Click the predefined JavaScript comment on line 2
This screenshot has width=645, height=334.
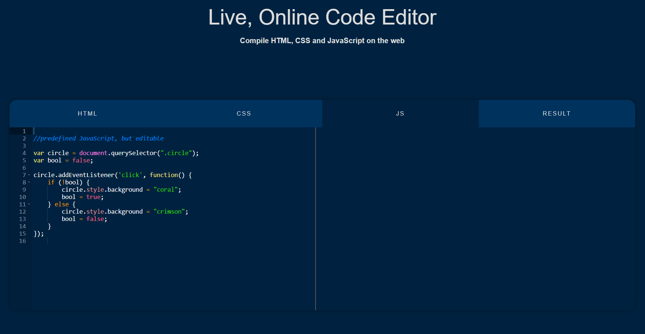(x=98, y=138)
